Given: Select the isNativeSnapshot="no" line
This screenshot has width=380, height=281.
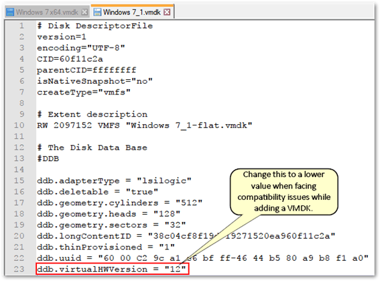Looking at the screenshot, I should tap(94, 81).
